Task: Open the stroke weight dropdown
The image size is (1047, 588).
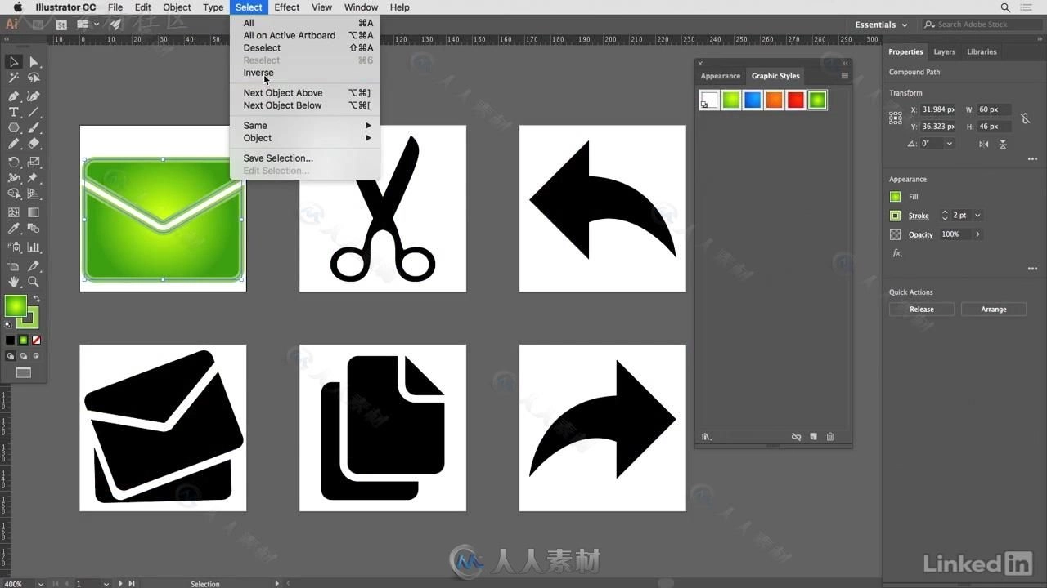Action: (x=977, y=216)
